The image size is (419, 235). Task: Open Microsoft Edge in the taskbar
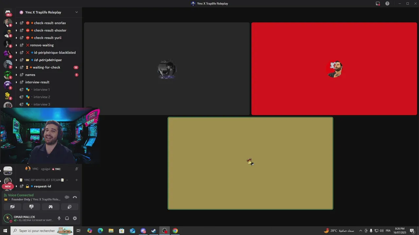pos(100,231)
